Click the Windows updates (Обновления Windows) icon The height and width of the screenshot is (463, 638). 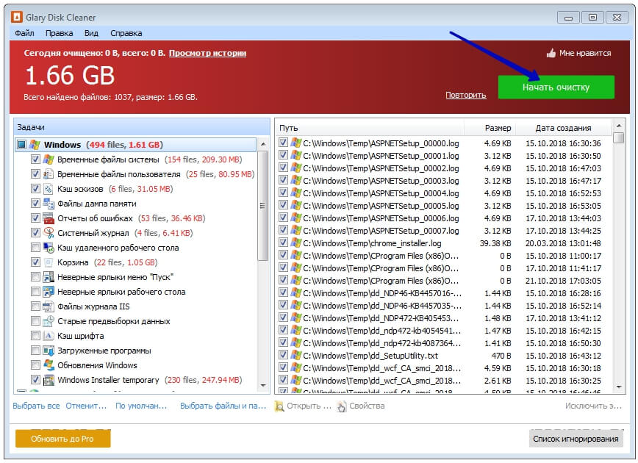click(x=49, y=365)
